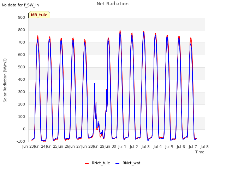Click the Jun 28 spike near 370 W/m2
Viewport: 226px width, 170px height.
point(95,84)
